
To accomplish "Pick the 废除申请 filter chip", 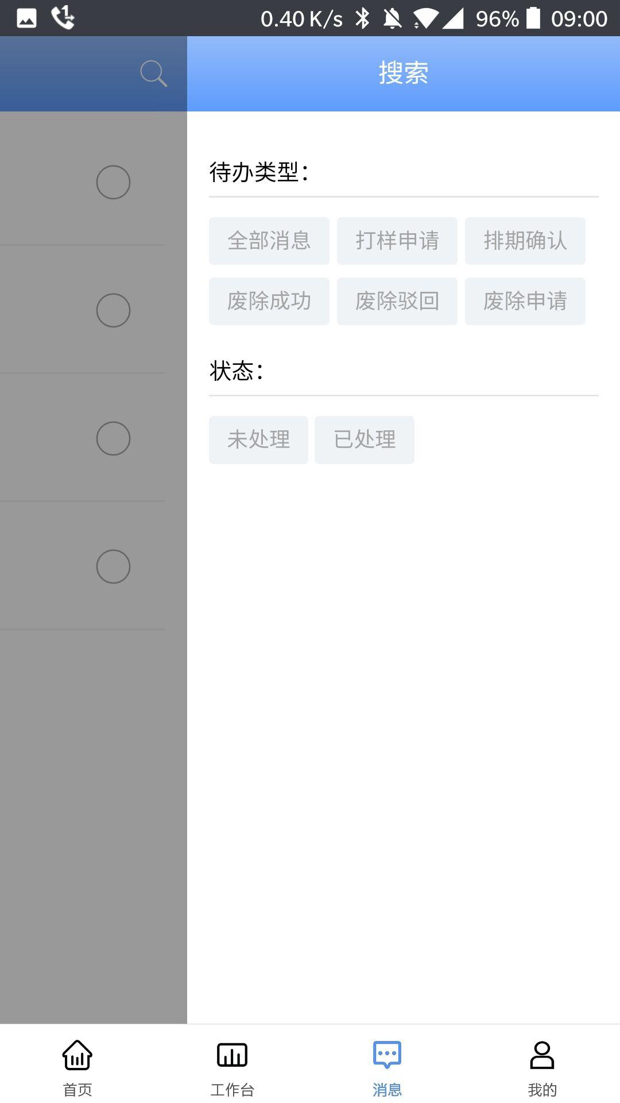I will coord(525,301).
